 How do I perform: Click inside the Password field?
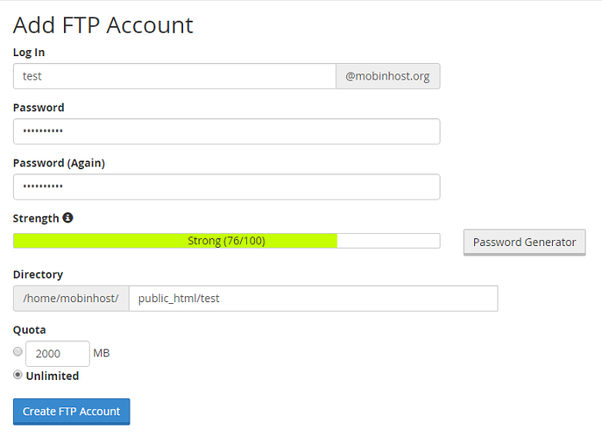[226, 131]
